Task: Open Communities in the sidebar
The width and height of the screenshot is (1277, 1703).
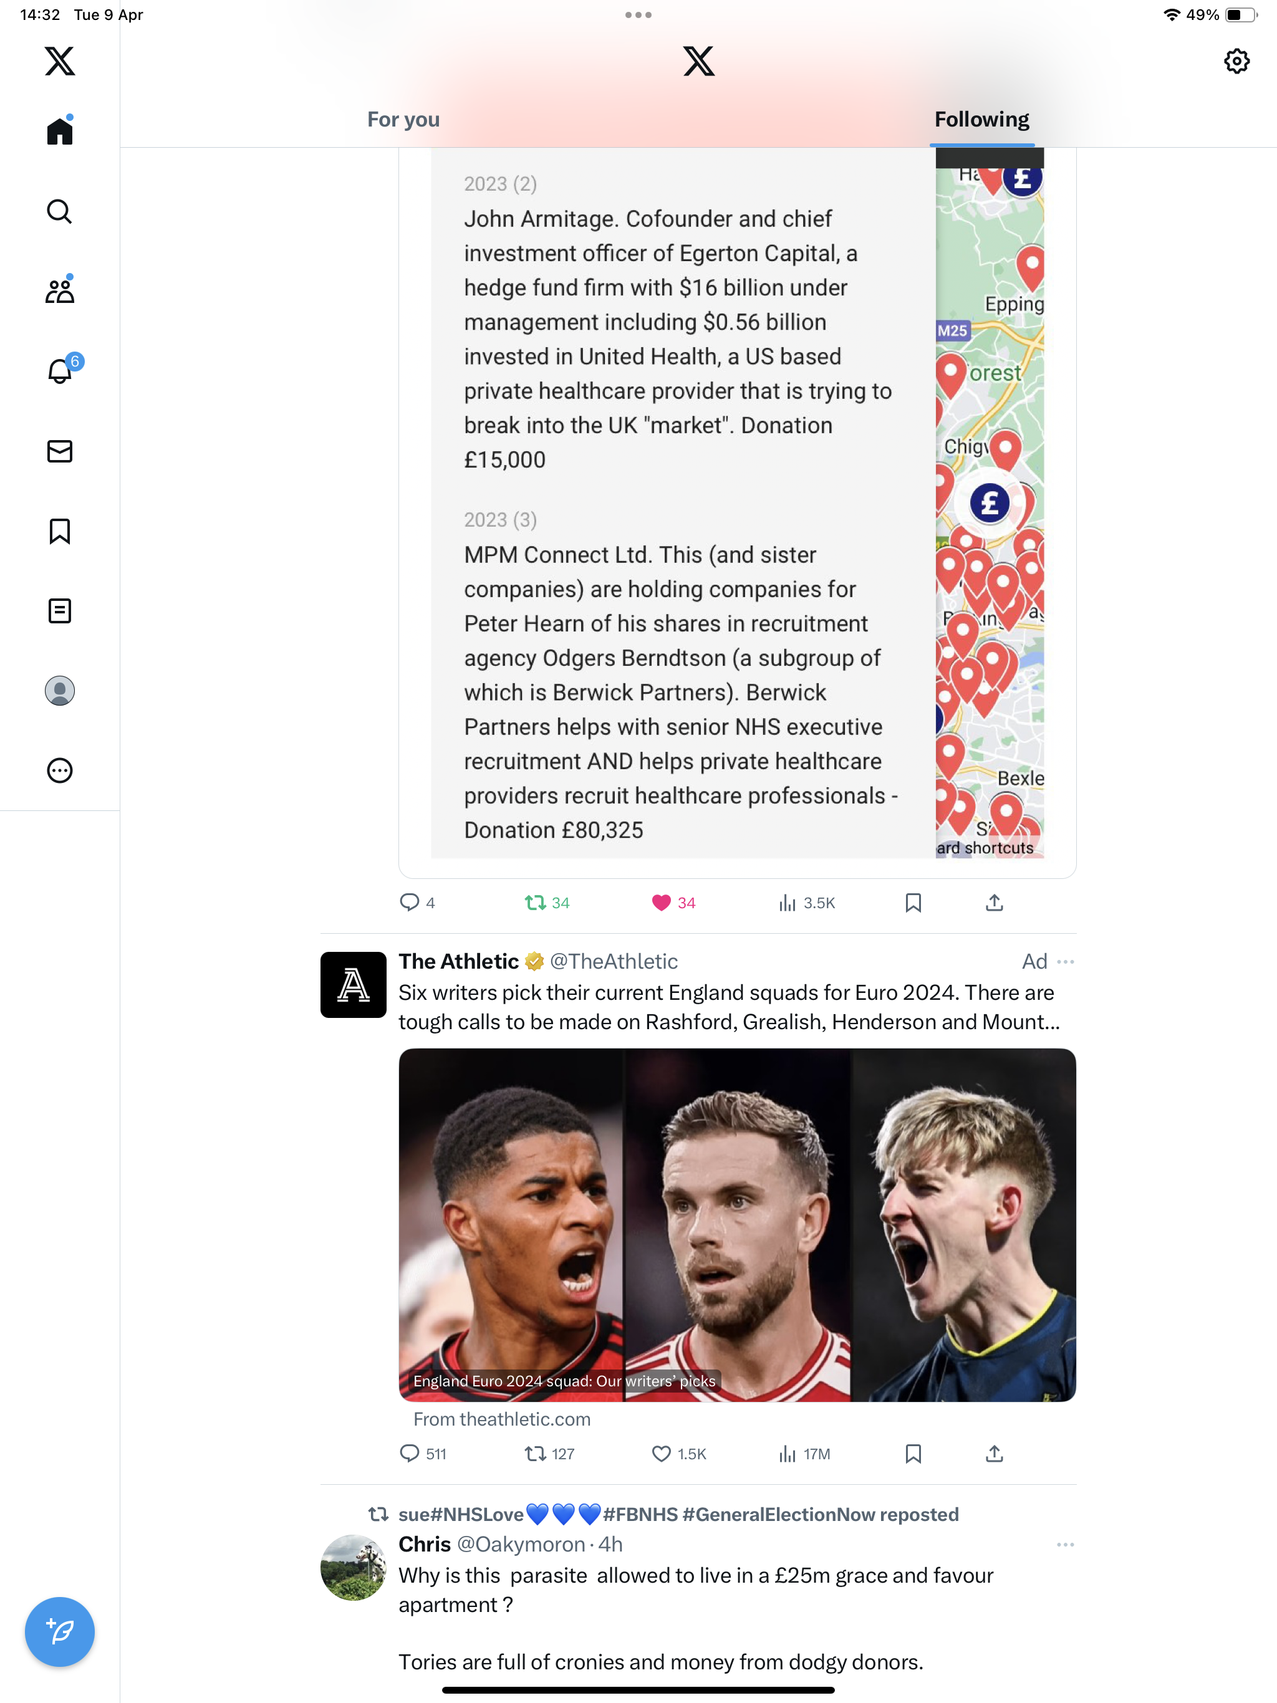Action: click(59, 291)
